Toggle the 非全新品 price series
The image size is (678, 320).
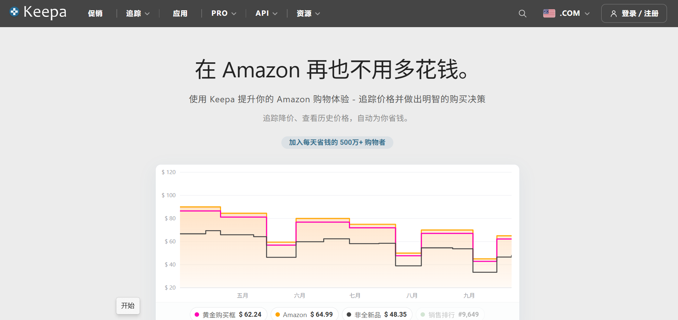377,315
